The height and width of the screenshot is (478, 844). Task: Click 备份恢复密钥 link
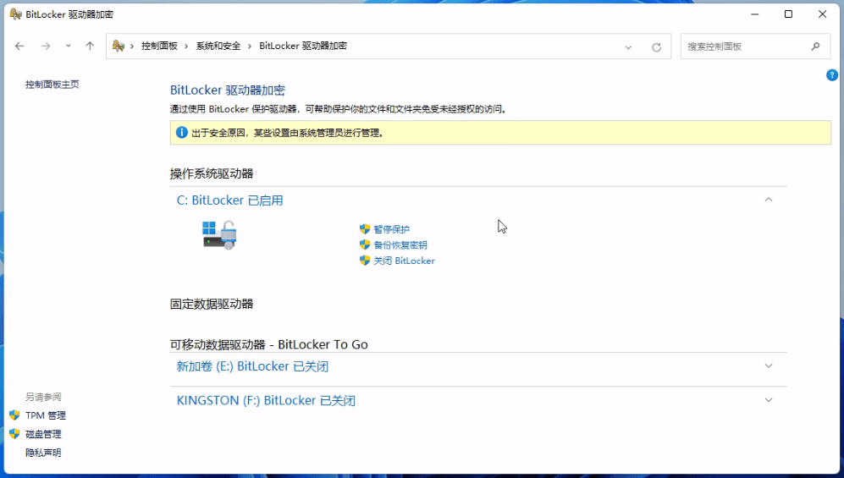coord(400,245)
